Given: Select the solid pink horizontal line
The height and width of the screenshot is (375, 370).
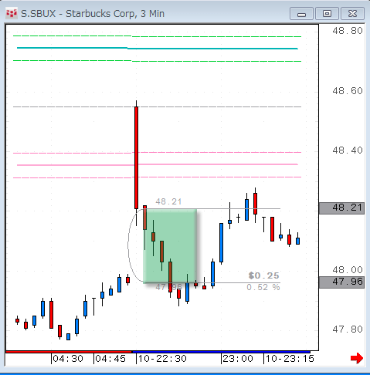Looking at the screenshot, I should 158,164.
